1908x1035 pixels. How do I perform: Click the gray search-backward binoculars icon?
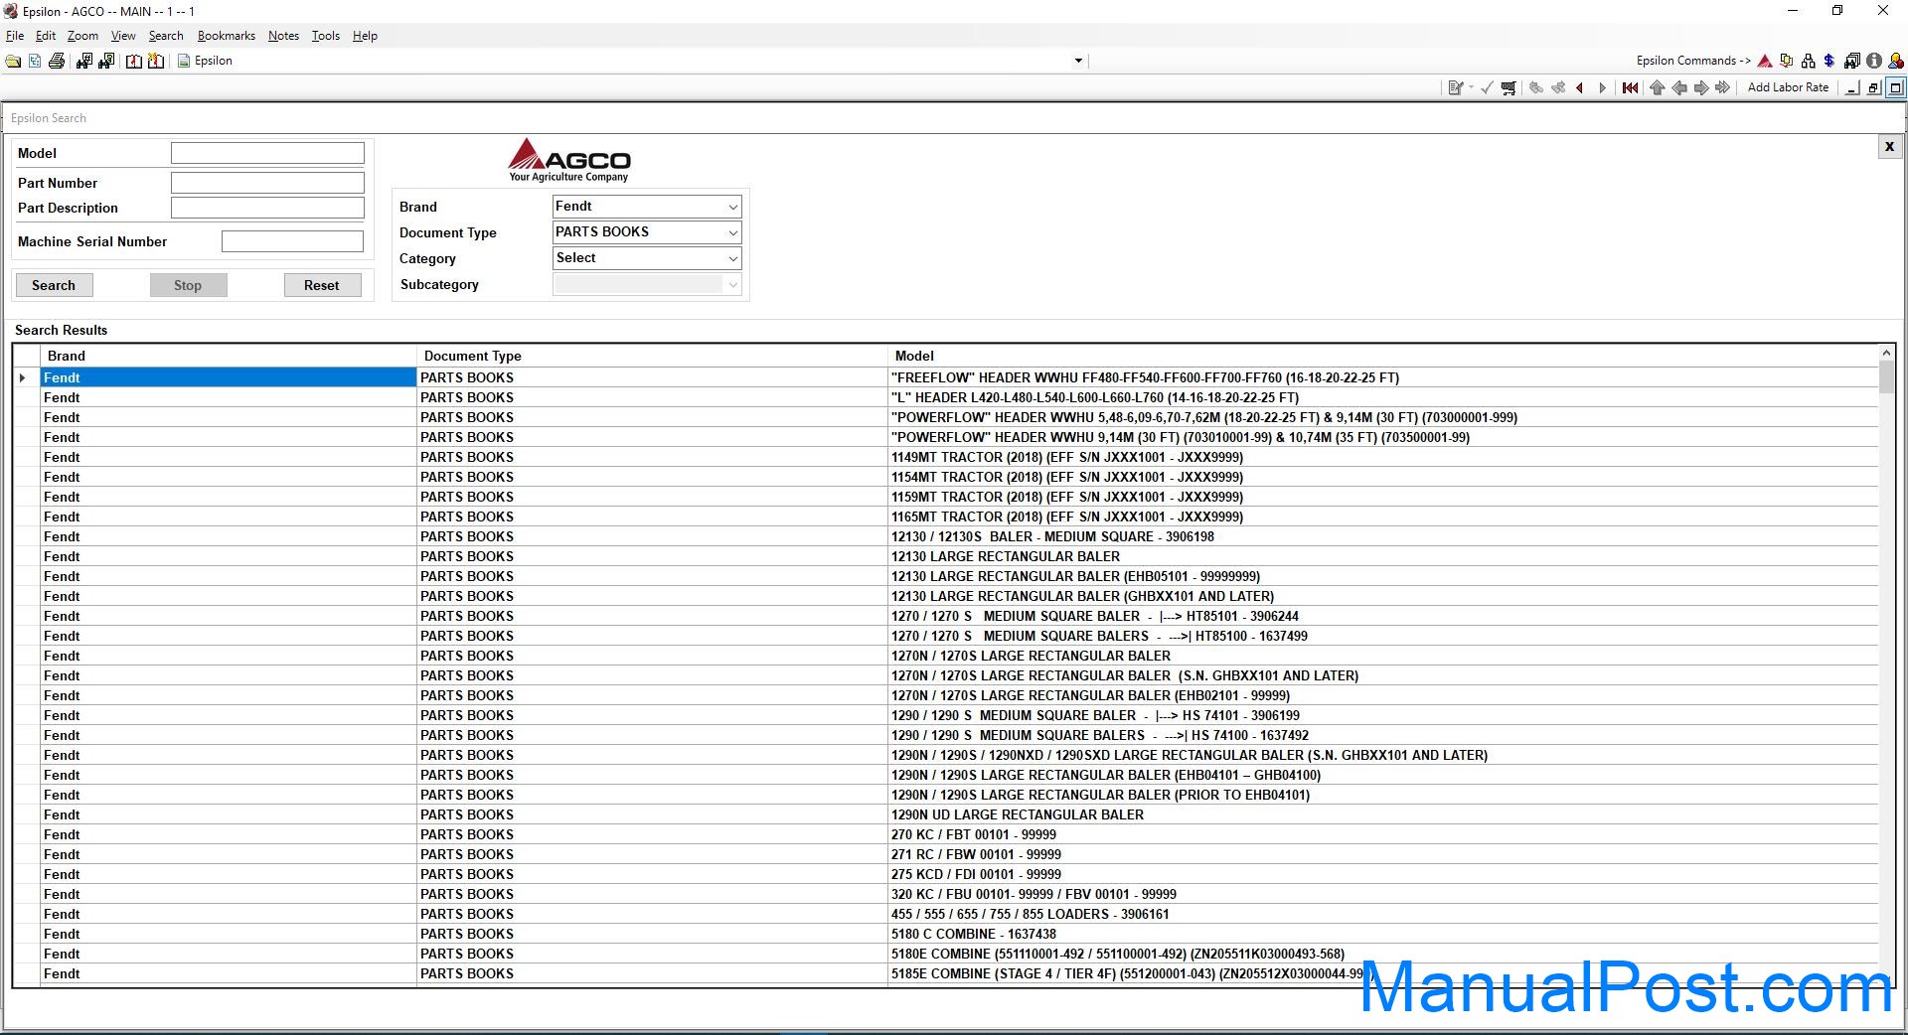pos(1536,88)
